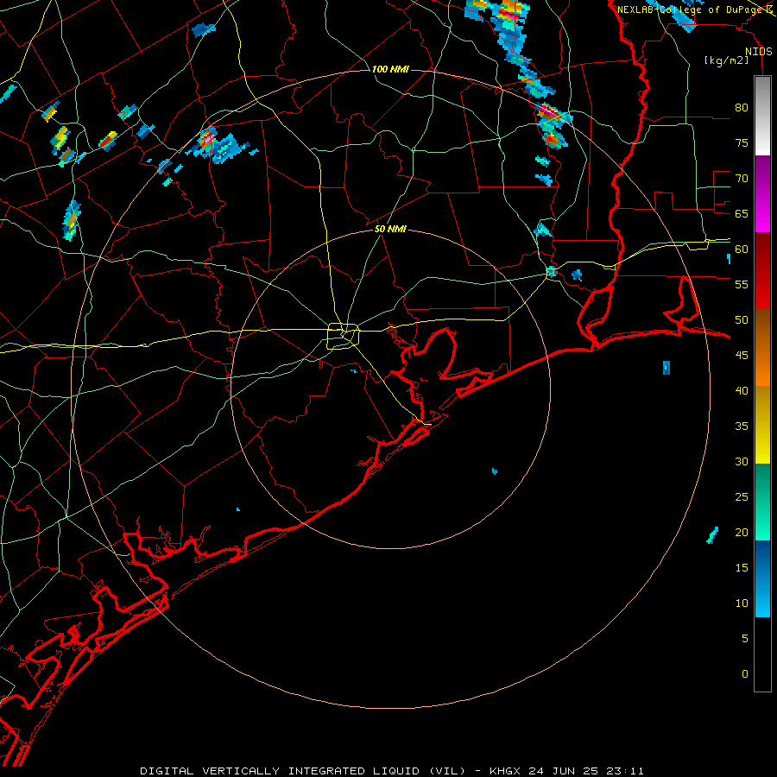The height and width of the screenshot is (777, 777).
Task: Click the "NEXLAB-College of DuPage" credit text
Action: [691, 9]
